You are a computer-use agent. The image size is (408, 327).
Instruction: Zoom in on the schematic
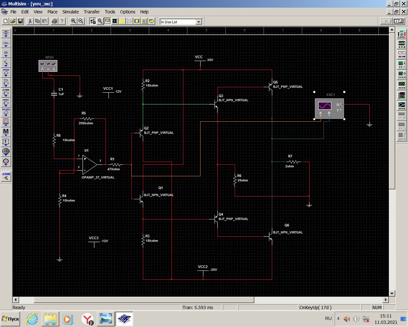(73, 21)
